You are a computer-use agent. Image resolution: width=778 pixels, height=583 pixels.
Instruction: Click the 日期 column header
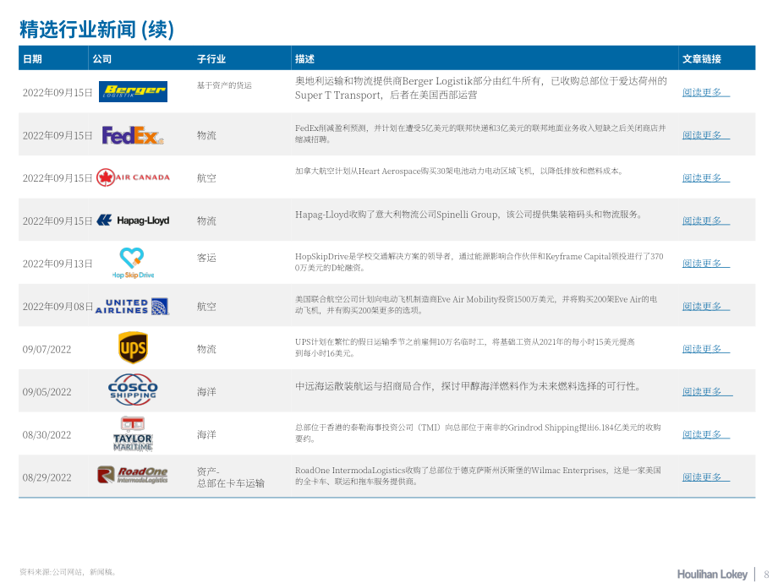click(x=33, y=59)
